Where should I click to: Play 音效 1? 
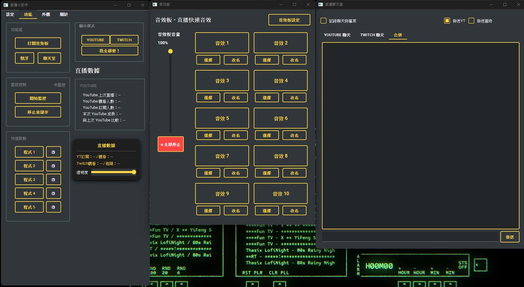(222, 43)
